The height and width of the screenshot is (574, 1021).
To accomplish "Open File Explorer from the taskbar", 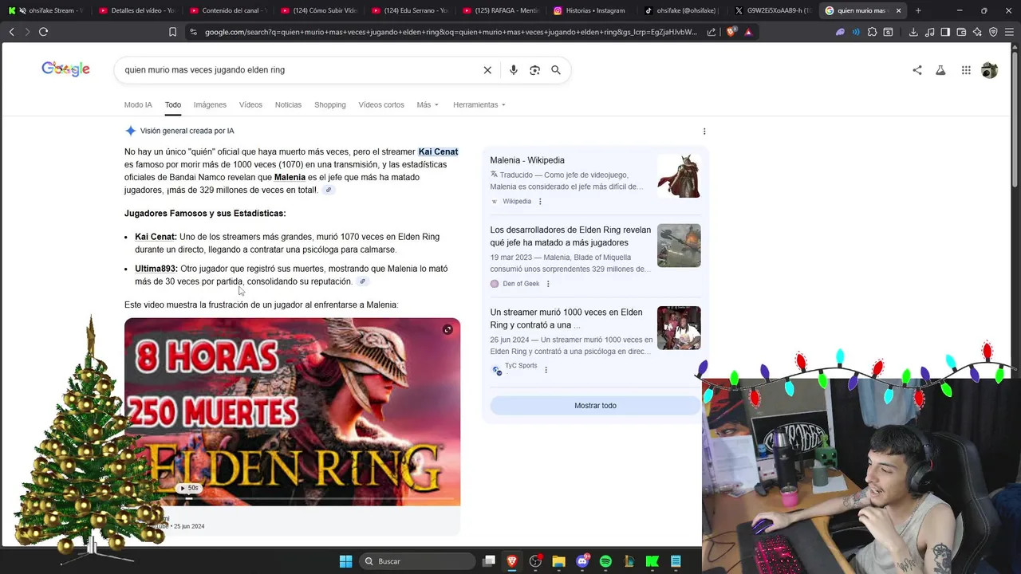I will (558, 561).
